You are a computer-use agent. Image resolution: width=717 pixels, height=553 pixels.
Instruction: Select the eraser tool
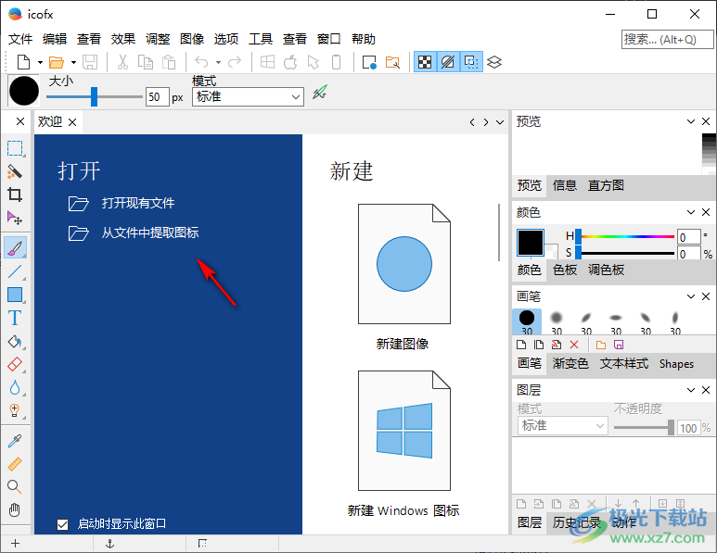coord(15,364)
